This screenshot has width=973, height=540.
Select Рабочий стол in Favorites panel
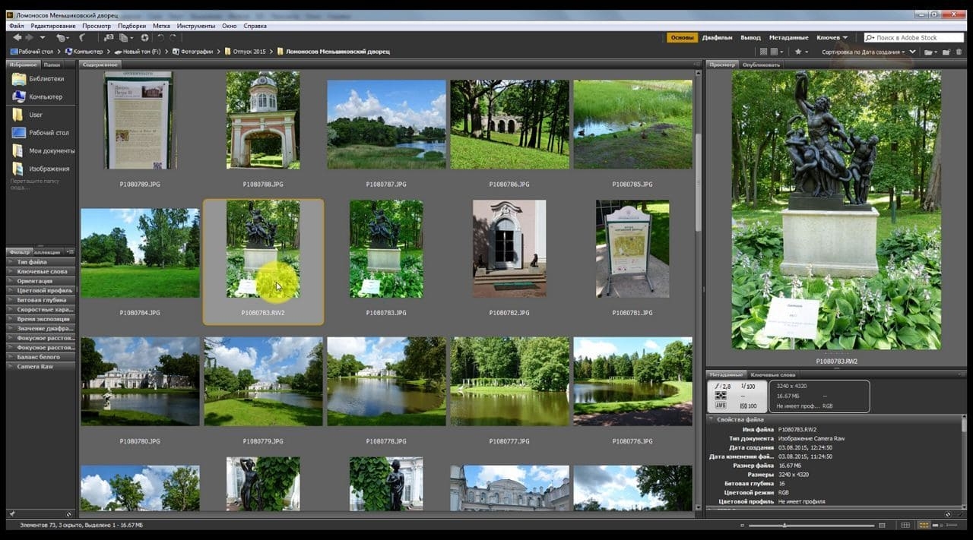40,133
